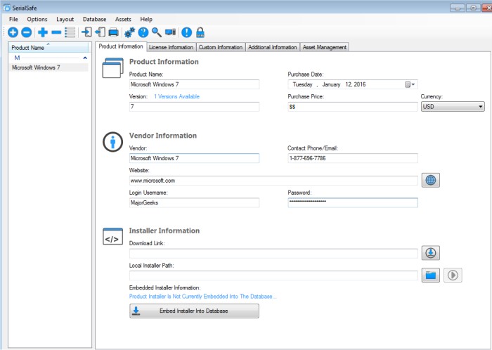Click the Local Installer Path field
The width and height of the screenshot is (492, 350).
pos(273,276)
